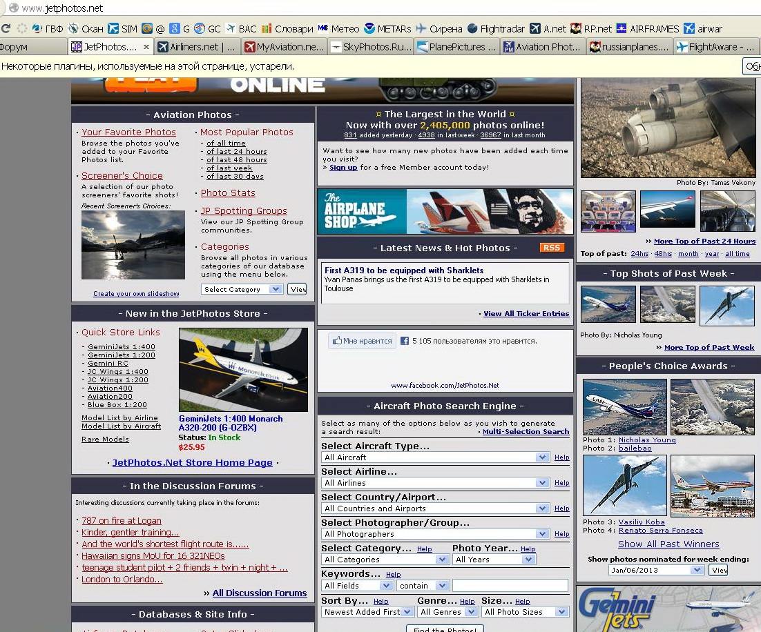The height and width of the screenshot is (632, 761).
Task: Open Your Favorite Photos link
Action: (x=128, y=132)
